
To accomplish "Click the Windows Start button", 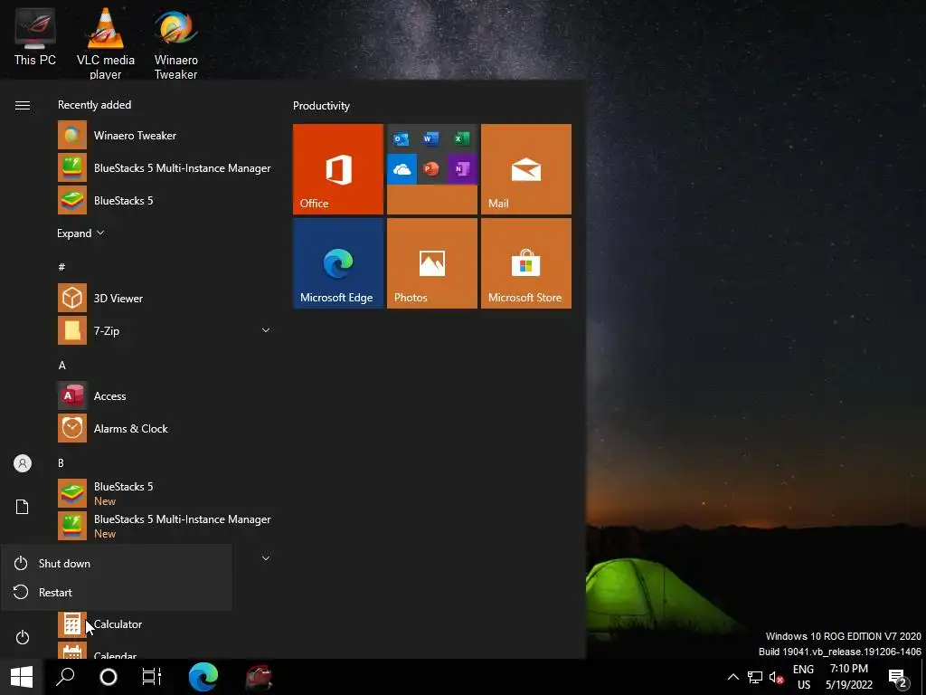I will pyautogui.click(x=22, y=677).
